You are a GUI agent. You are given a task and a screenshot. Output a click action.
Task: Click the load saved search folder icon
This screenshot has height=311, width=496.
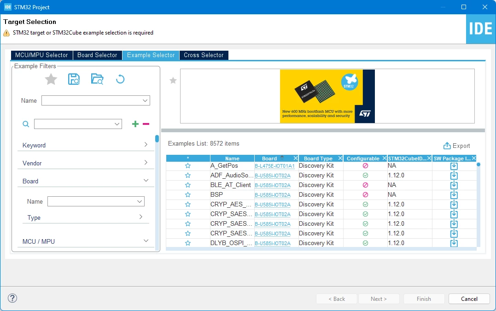pos(97,79)
